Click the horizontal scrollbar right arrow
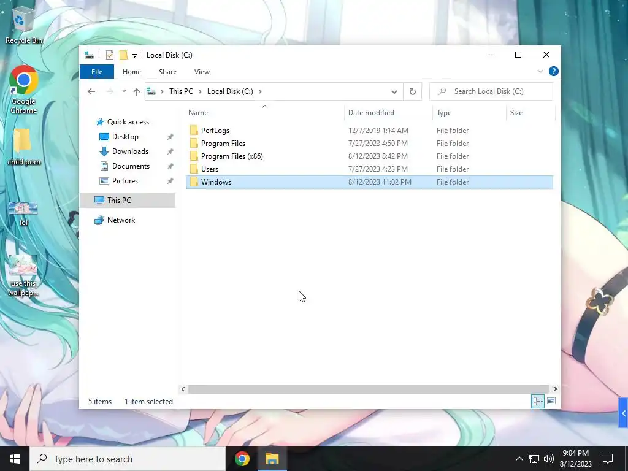The height and width of the screenshot is (471, 628). (x=555, y=389)
